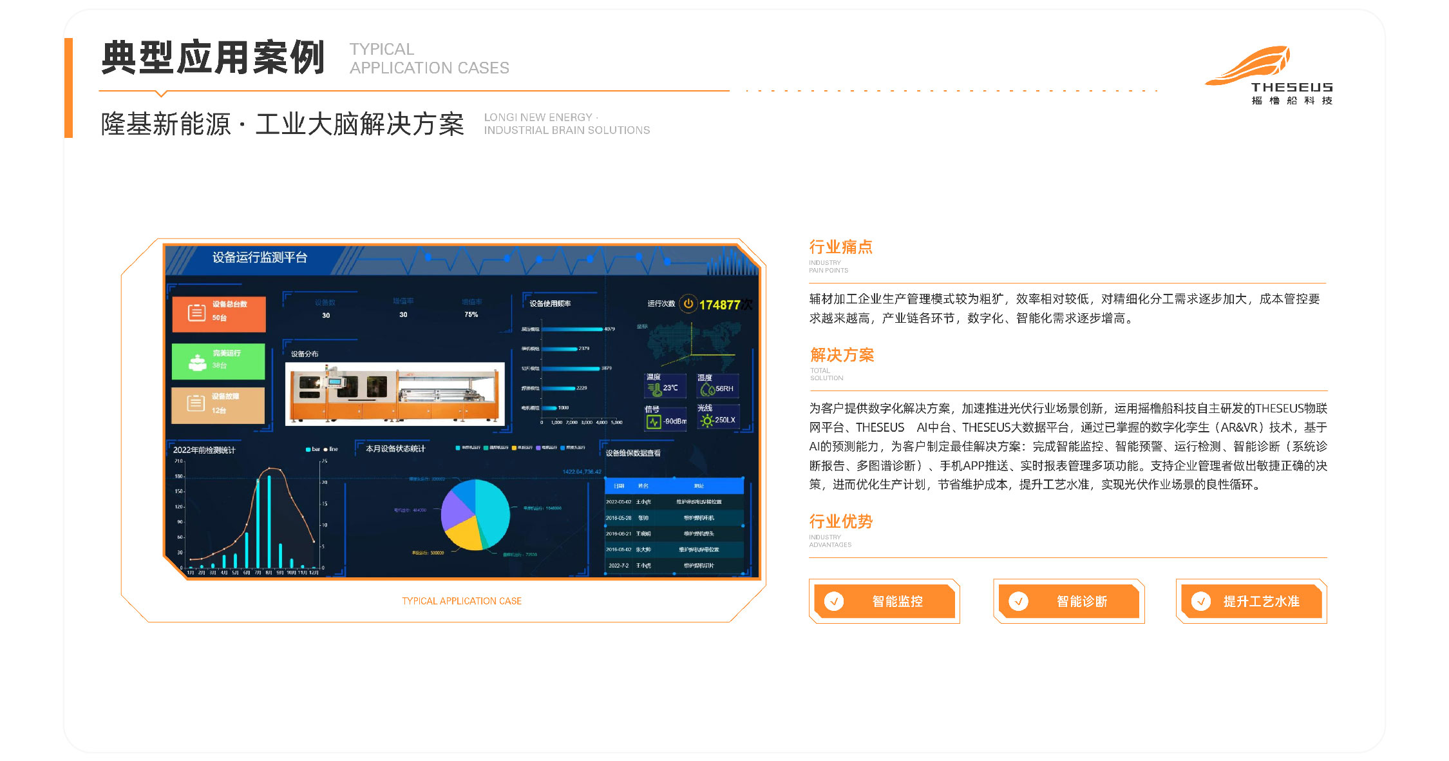This screenshot has height=761, width=1449.
Task: Select the orange 设备总台数 50台 card
Action: 219,314
